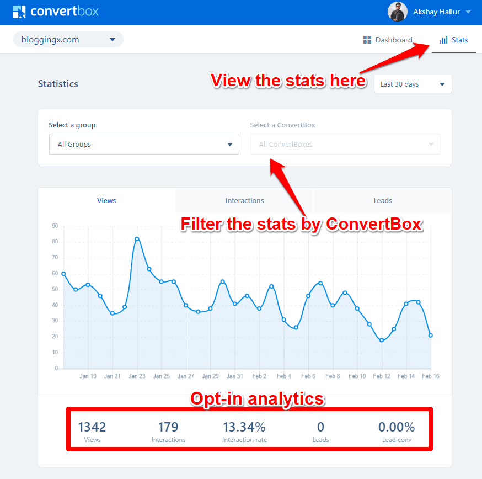Expand the Akshay Hallur account menu arrow
The height and width of the screenshot is (479, 482).
point(468,12)
